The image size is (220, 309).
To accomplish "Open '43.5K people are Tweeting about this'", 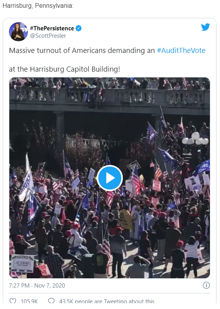I will [x=107, y=301].
